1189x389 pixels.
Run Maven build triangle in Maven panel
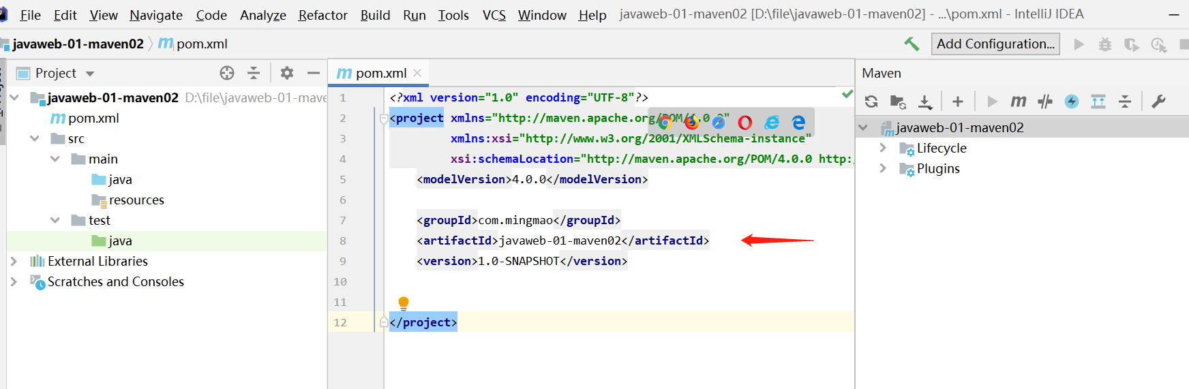point(992,102)
